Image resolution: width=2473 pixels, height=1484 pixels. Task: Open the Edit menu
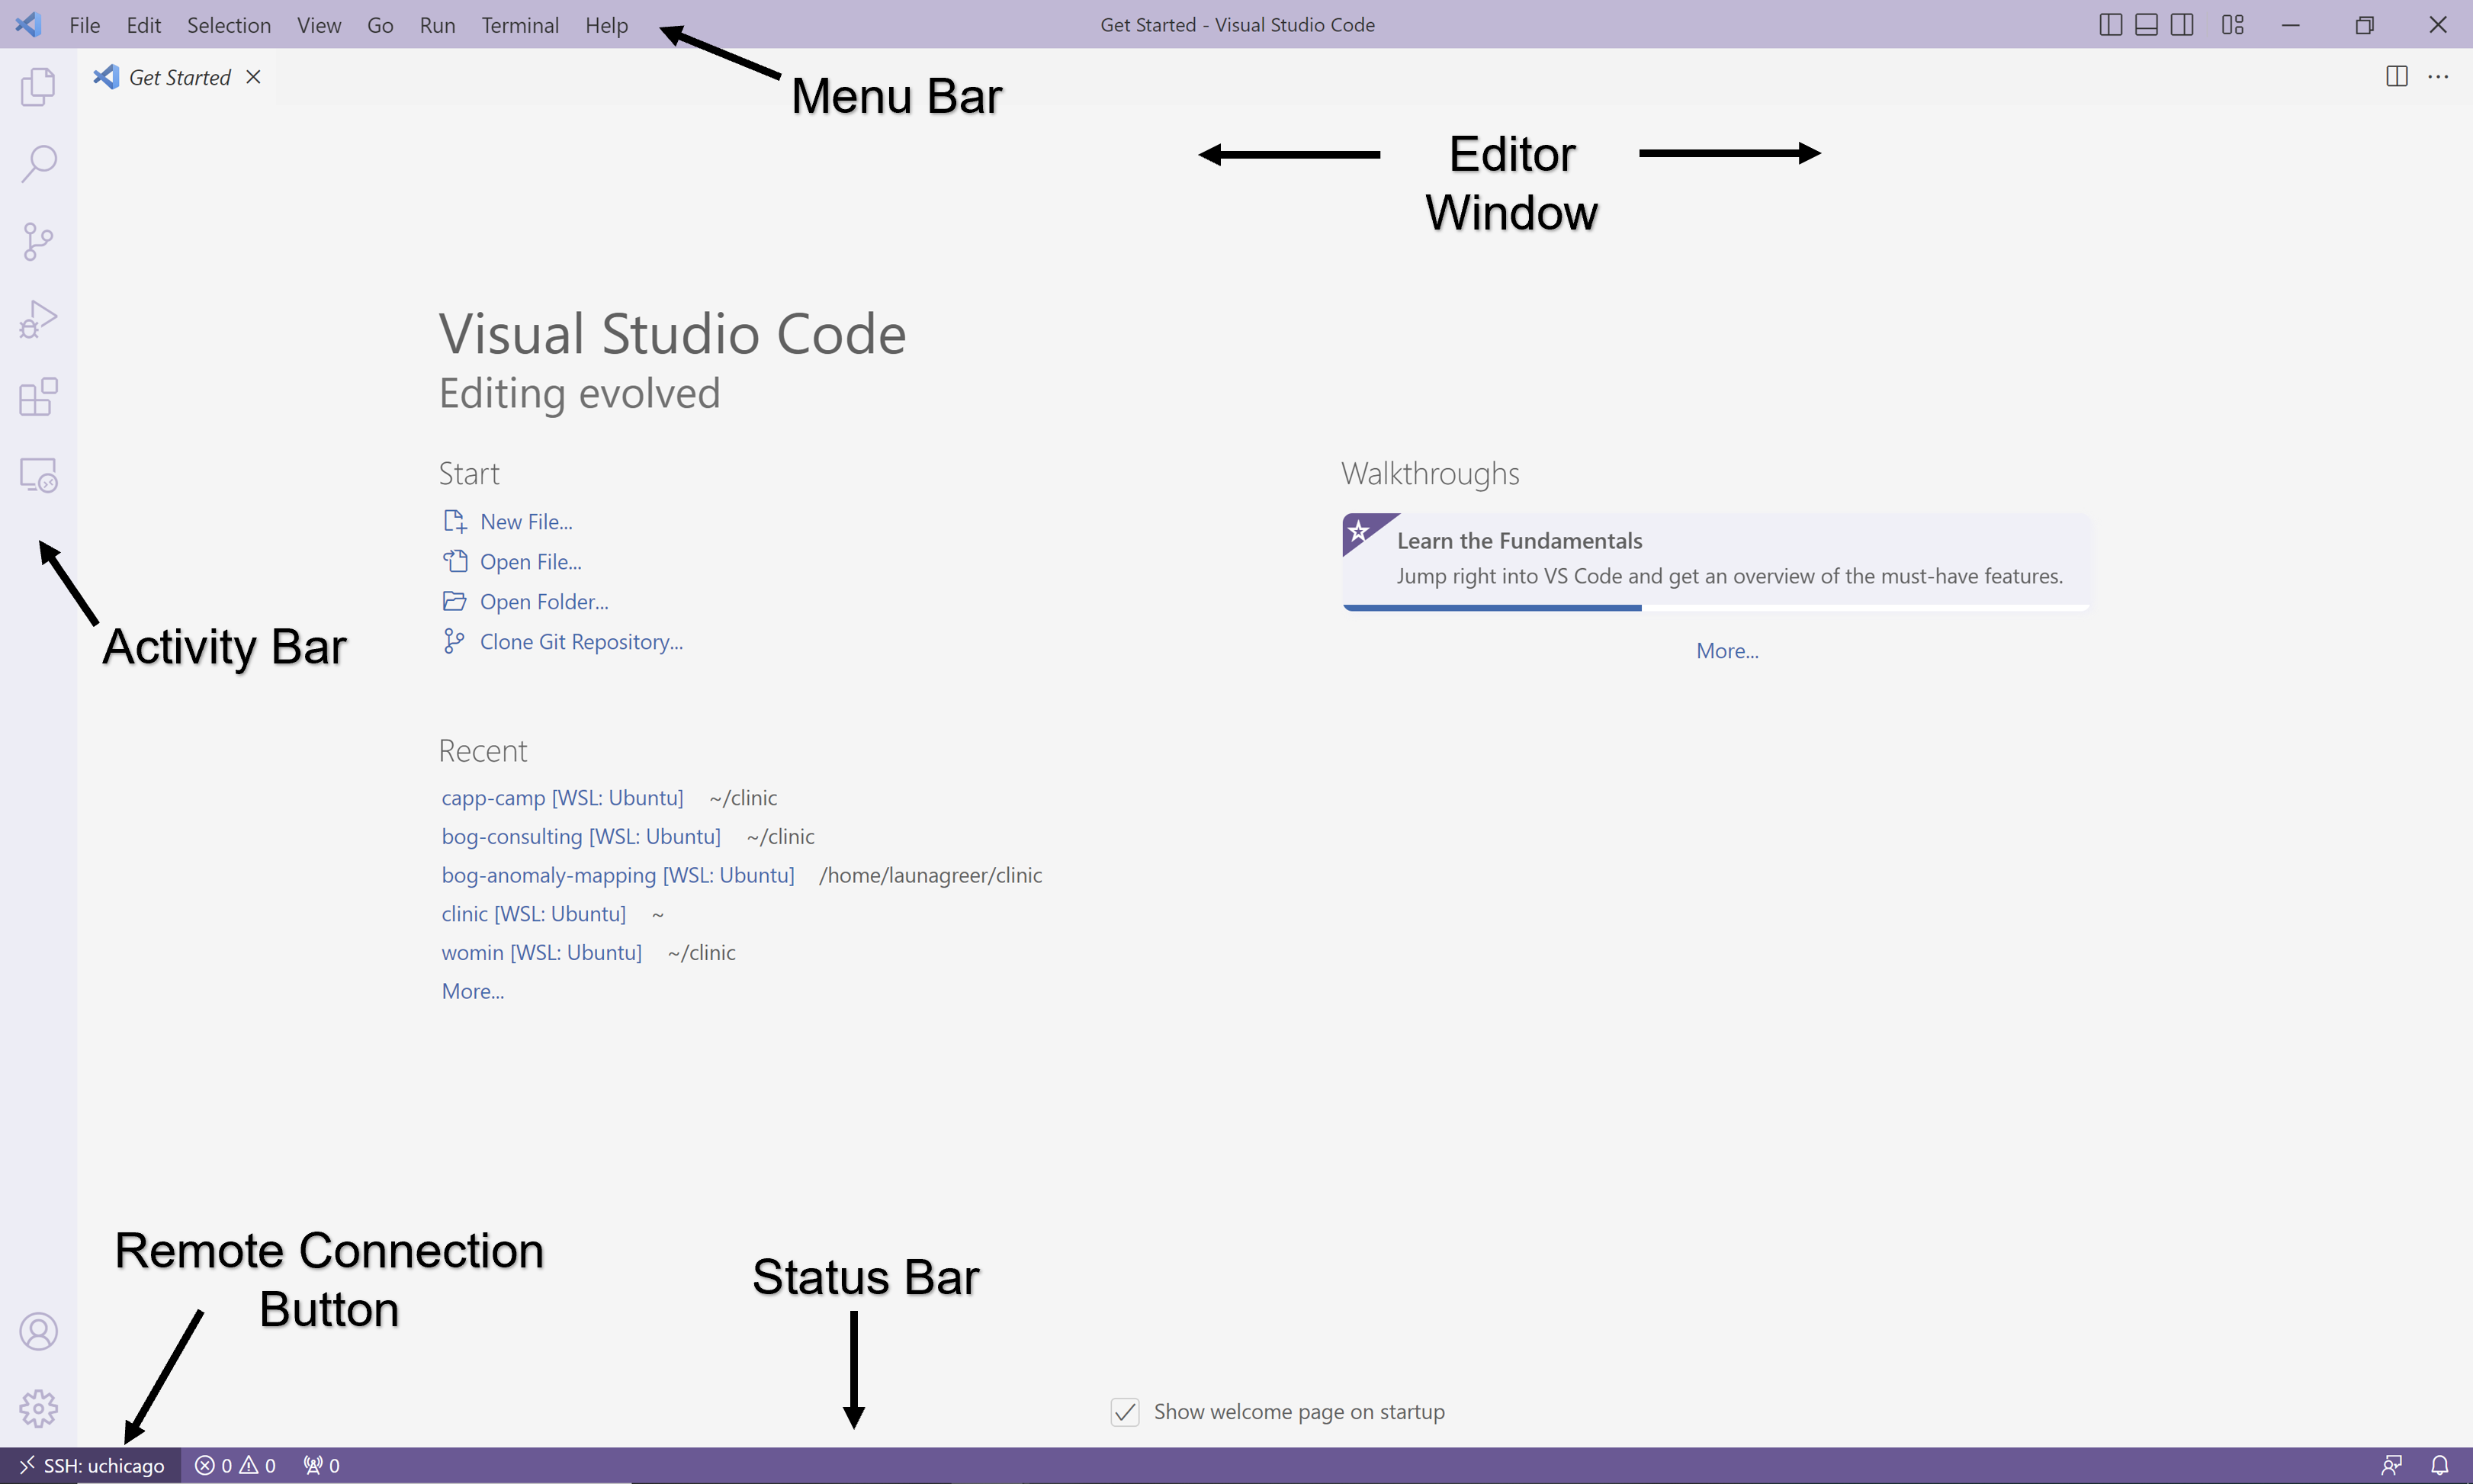click(143, 25)
